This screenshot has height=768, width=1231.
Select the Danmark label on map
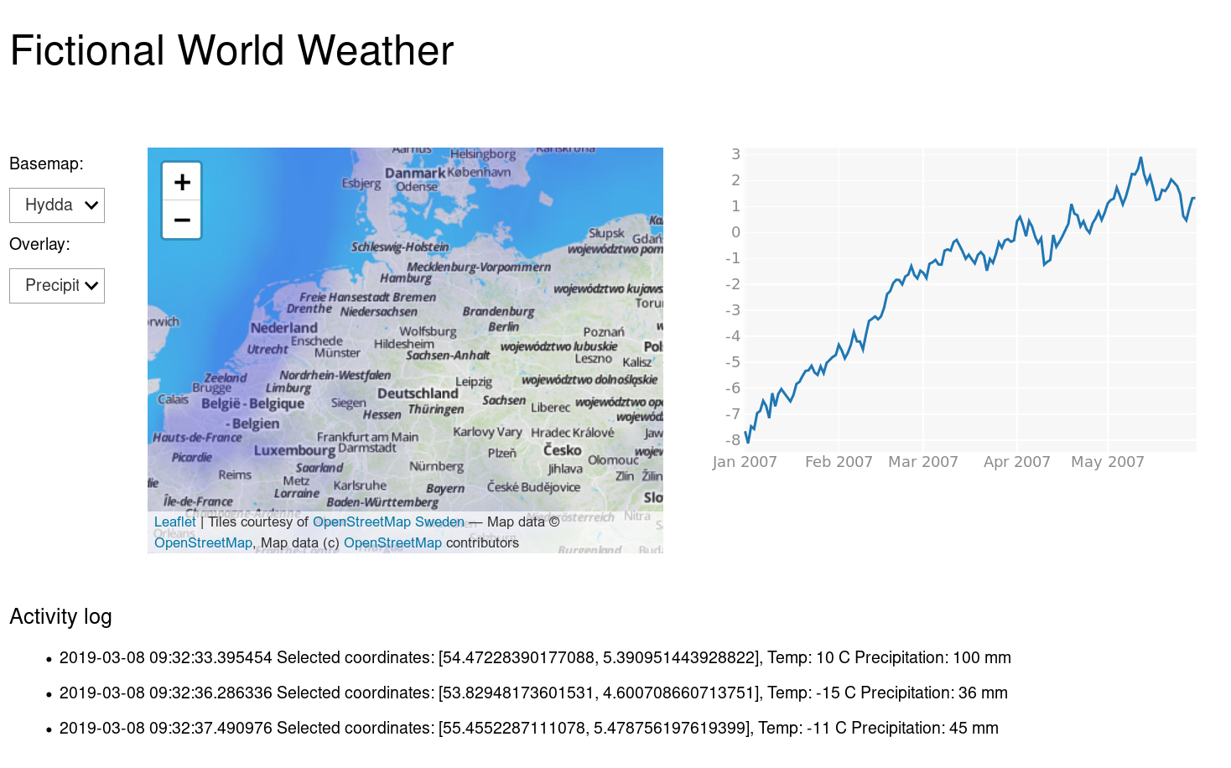tap(415, 173)
